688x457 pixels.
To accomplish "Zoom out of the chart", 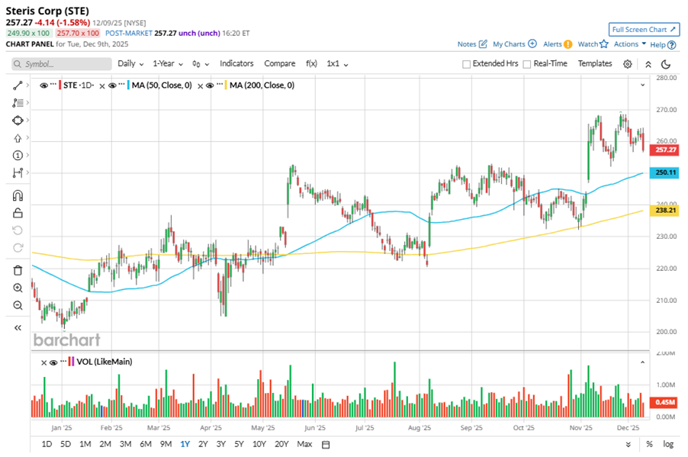I will [x=18, y=305].
